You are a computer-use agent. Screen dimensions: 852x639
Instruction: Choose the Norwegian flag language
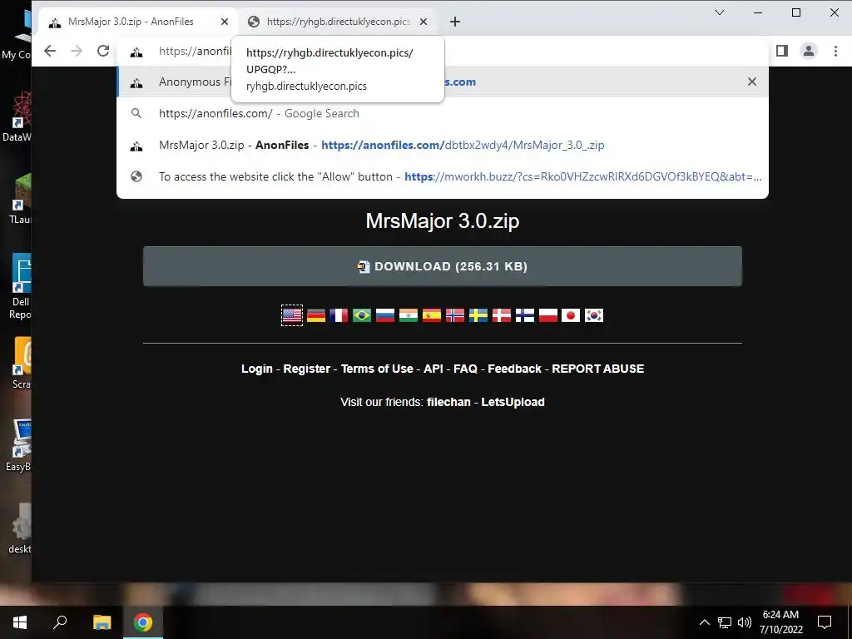tap(455, 315)
